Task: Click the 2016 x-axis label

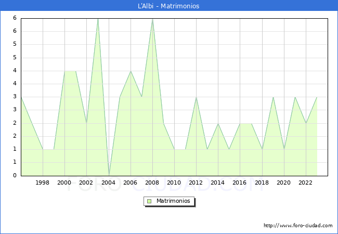Action: click(240, 183)
